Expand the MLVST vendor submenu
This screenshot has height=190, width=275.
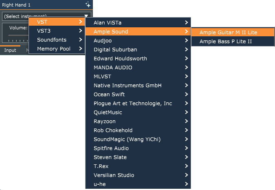pos(138,76)
